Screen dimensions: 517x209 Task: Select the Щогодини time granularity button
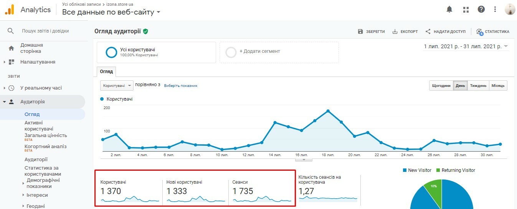click(x=441, y=86)
